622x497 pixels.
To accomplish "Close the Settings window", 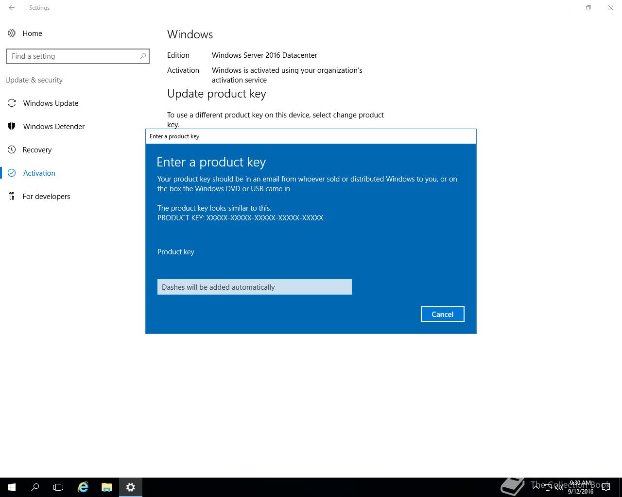I will (x=611, y=8).
